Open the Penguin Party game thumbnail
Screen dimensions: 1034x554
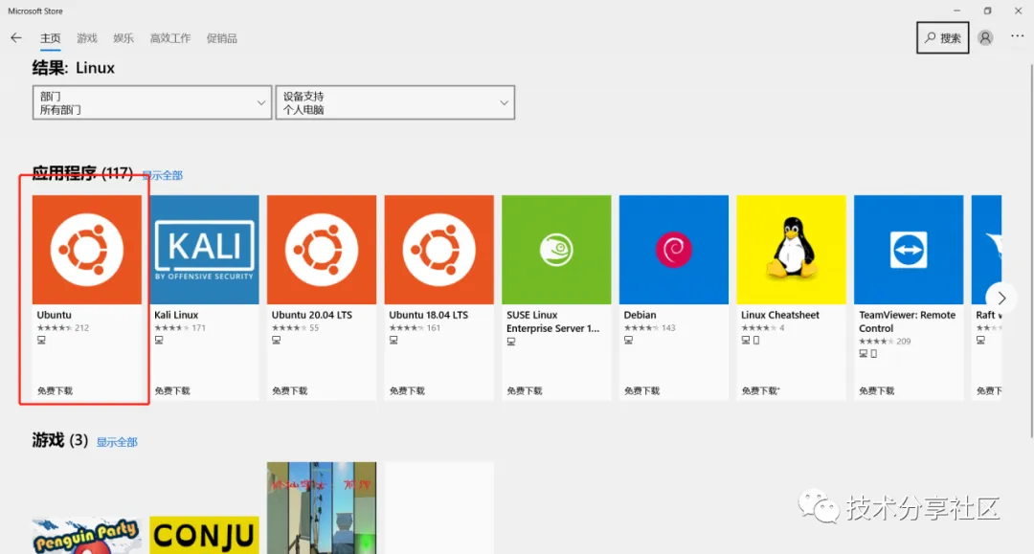(x=87, y=536)
